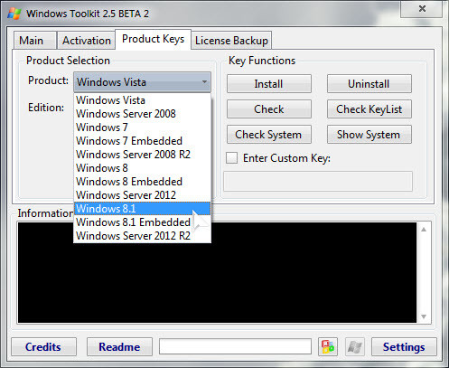Select Windows 7 Embedded option
The image size is (449, 368).
pyautogui.click(x=142, y=141)
